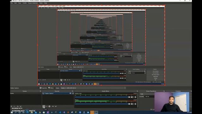This screenshot has height=114, width=202.
Task: Pop out the Scenes dock
Action: point(40,91)
